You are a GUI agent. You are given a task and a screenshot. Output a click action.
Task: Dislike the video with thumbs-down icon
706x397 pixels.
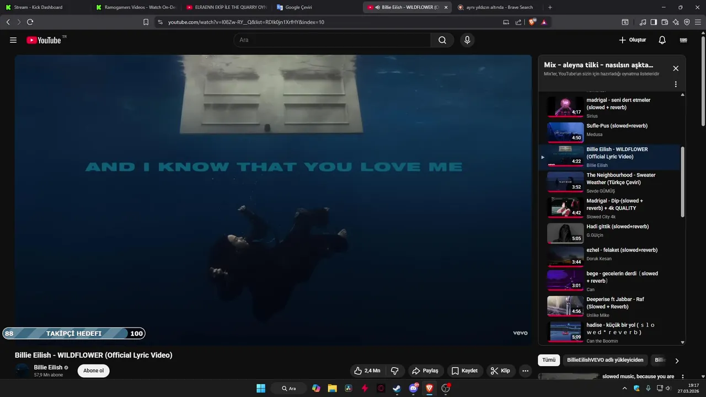(x=394, y=371)
